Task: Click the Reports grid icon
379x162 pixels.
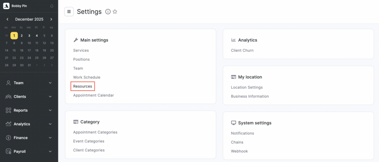Action: 8,110
